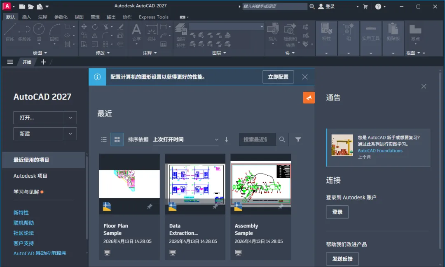The height and width of the screenshot is (267, 445).
Task: Select the Mirror tool in 修改 panel
Action: [x=95, y=35]
